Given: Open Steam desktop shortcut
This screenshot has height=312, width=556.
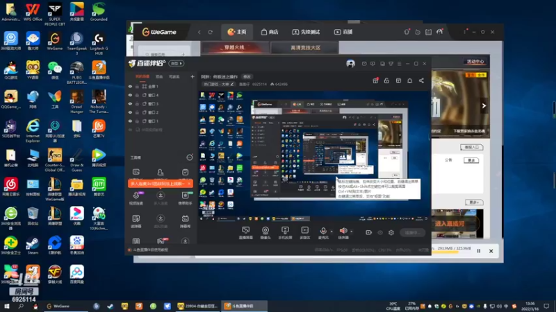Looking at the screenshot, I should (x=33, y=245).
